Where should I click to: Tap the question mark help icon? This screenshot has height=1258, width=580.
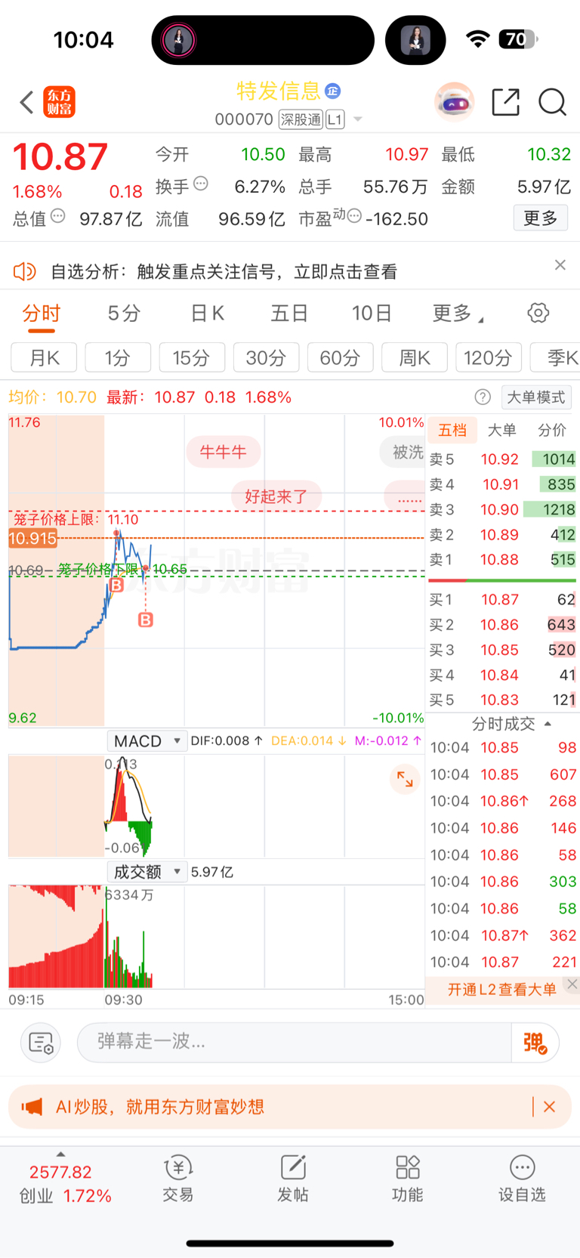point(483,397)
